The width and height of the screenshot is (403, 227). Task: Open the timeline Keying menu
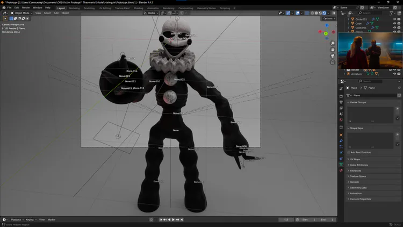point(31,220)
